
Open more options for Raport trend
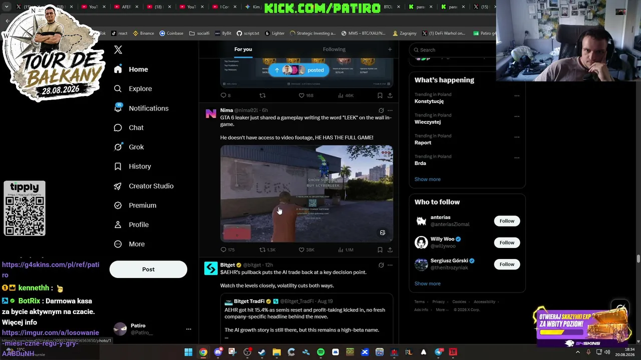[x=517, y=137]
